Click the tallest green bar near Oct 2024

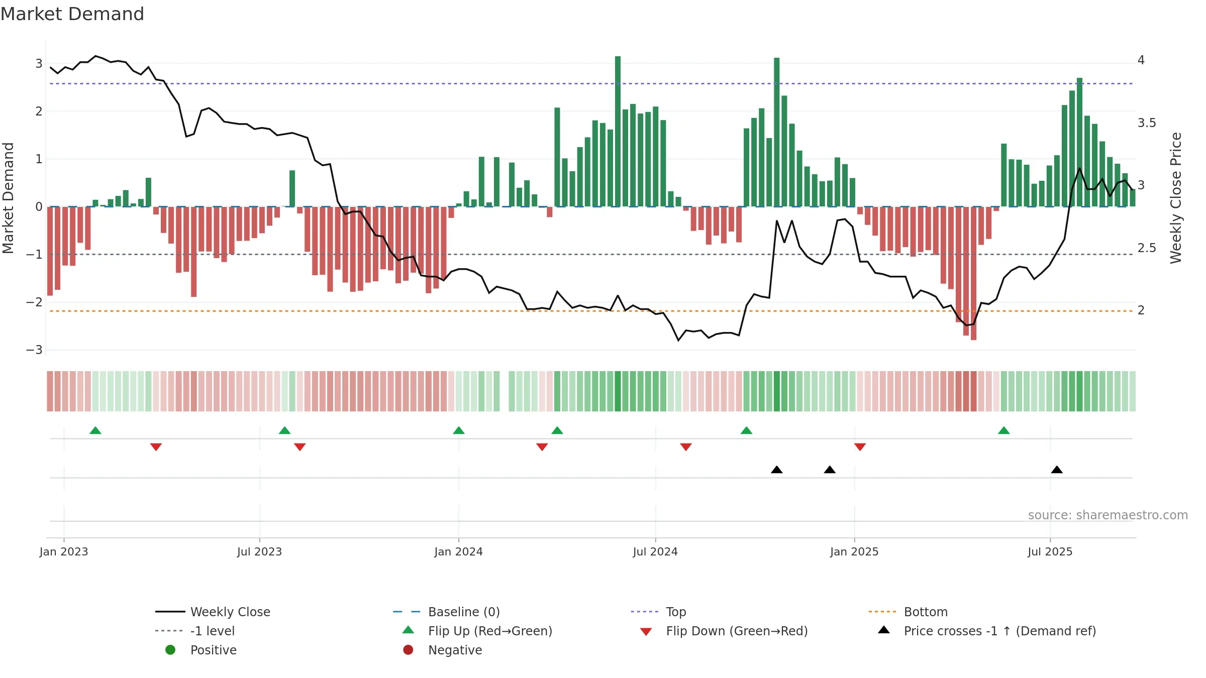(x=777, y=132)
